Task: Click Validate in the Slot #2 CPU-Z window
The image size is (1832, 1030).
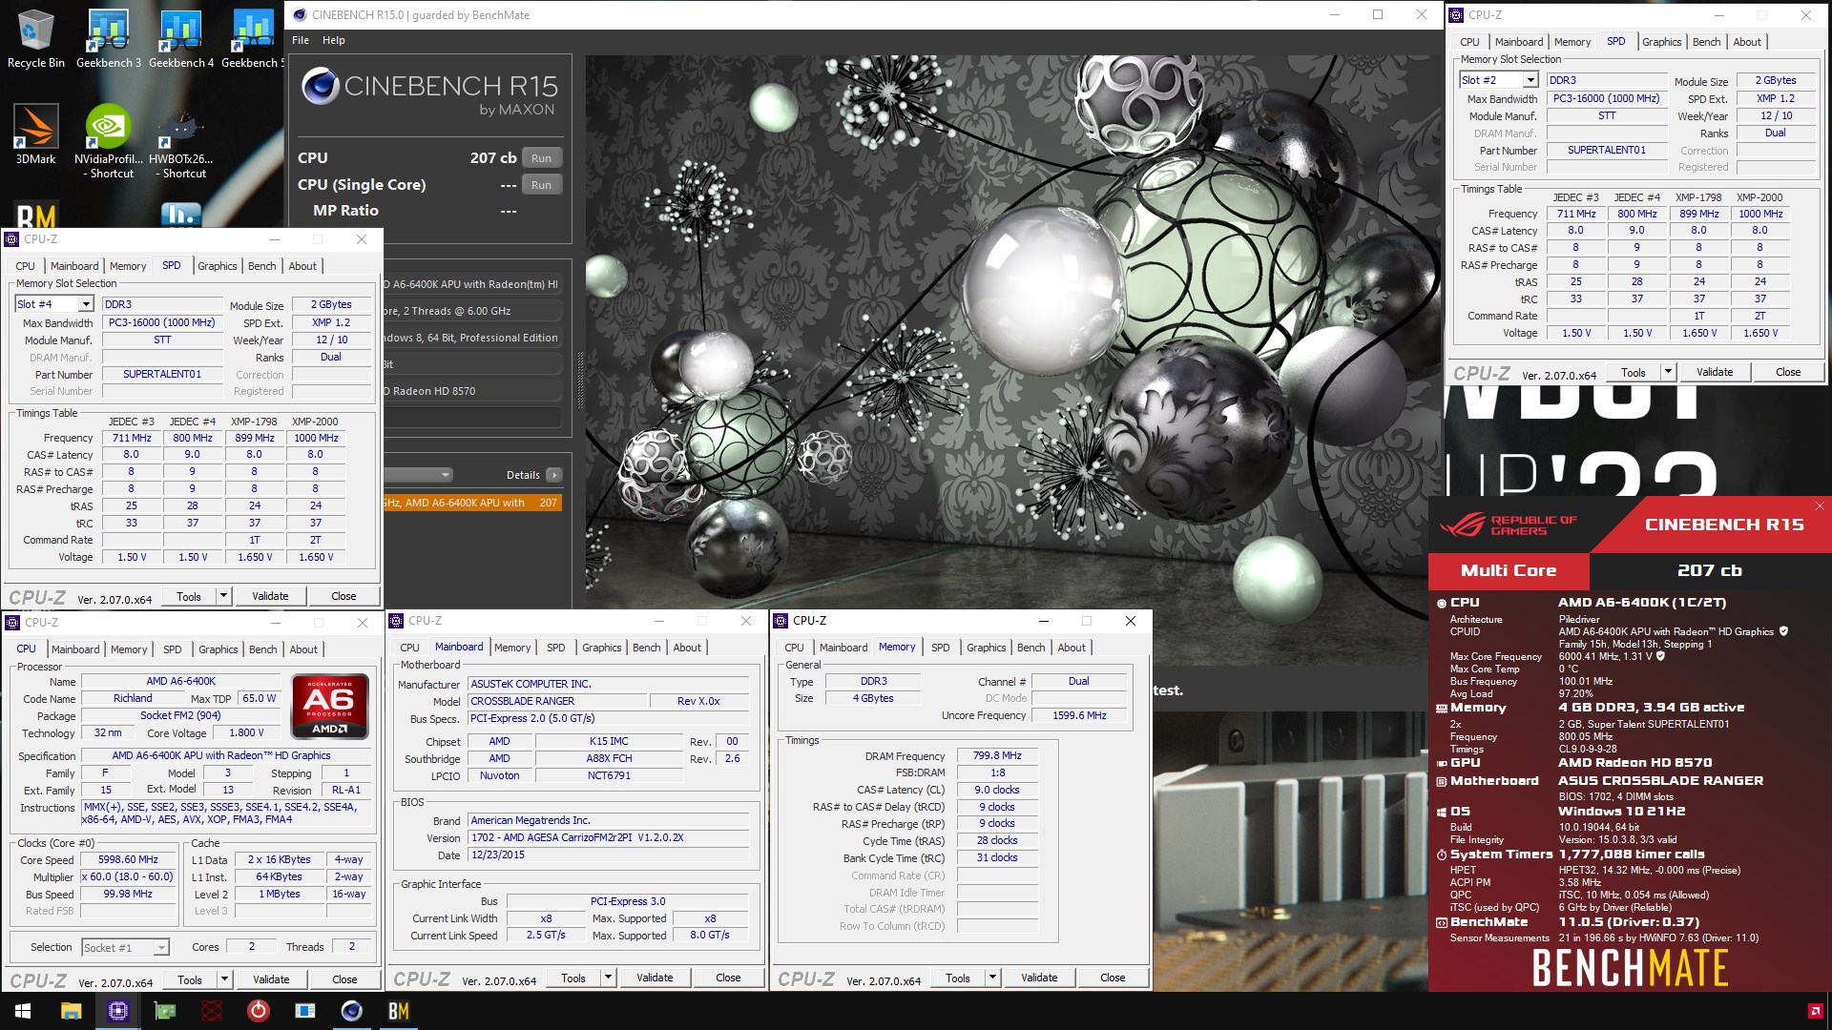Action: point(1715,372)
